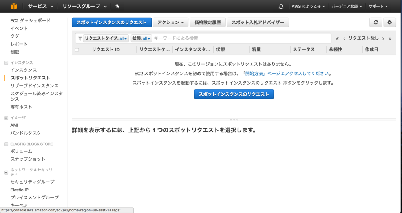Open the 開始方法 page link
402x213 pixels.
(x=286, y=74)
